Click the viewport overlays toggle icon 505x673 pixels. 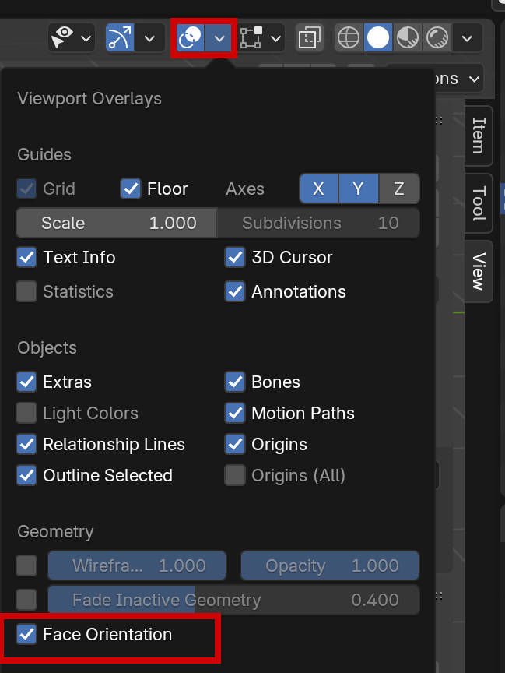point(190,37)
